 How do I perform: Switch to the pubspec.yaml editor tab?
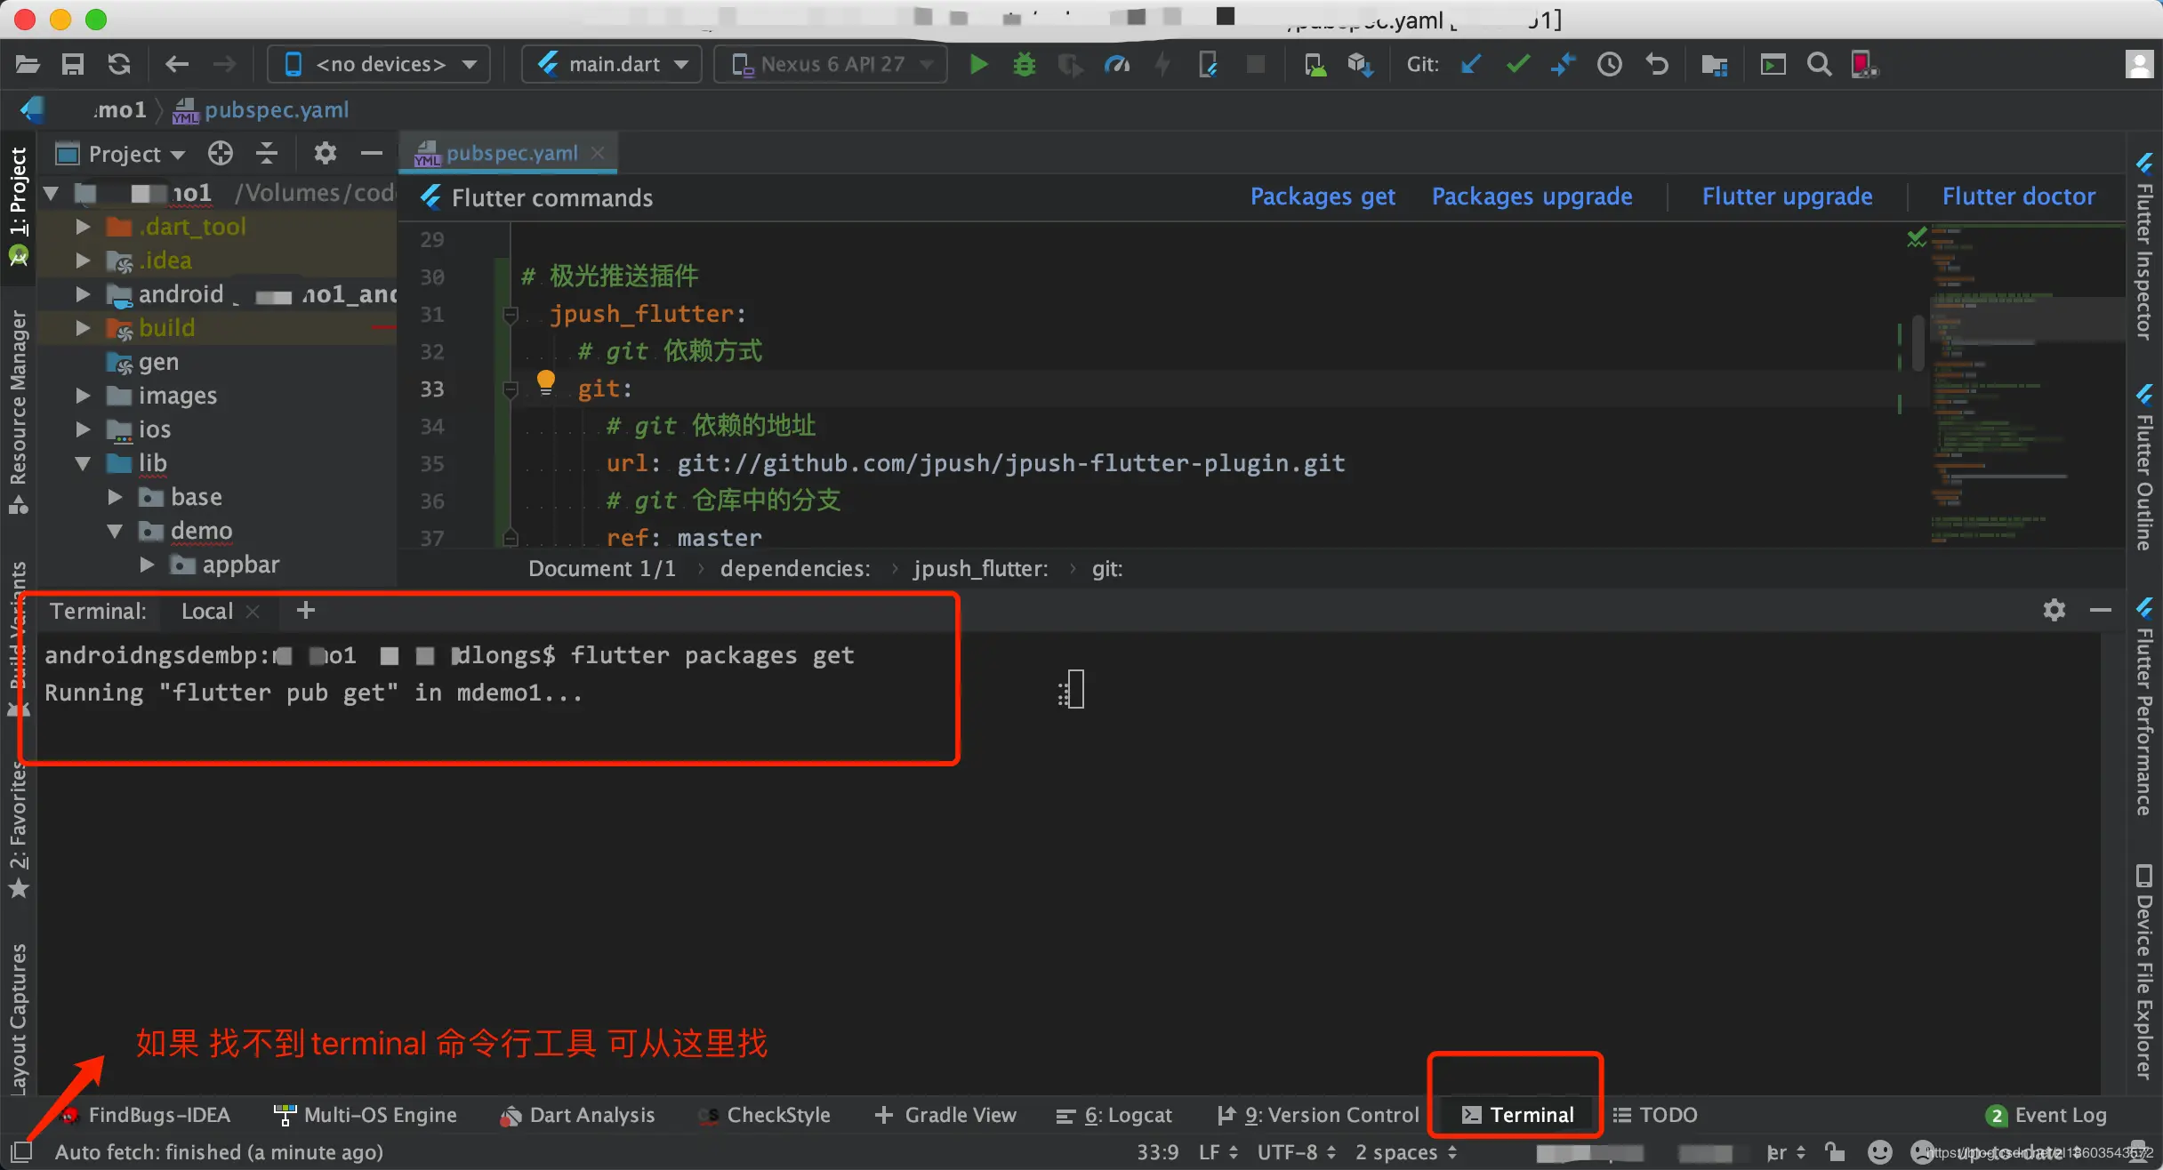[511, 153]
